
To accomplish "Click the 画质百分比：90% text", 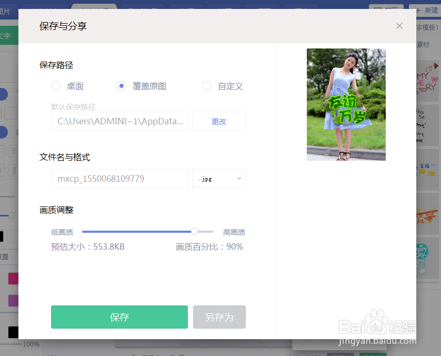I will click(209, 247).
